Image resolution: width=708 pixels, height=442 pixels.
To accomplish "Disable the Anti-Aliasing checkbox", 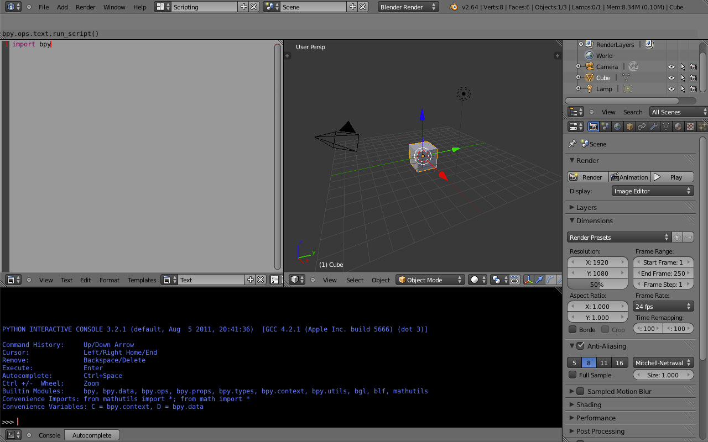I will pos(580,346).
